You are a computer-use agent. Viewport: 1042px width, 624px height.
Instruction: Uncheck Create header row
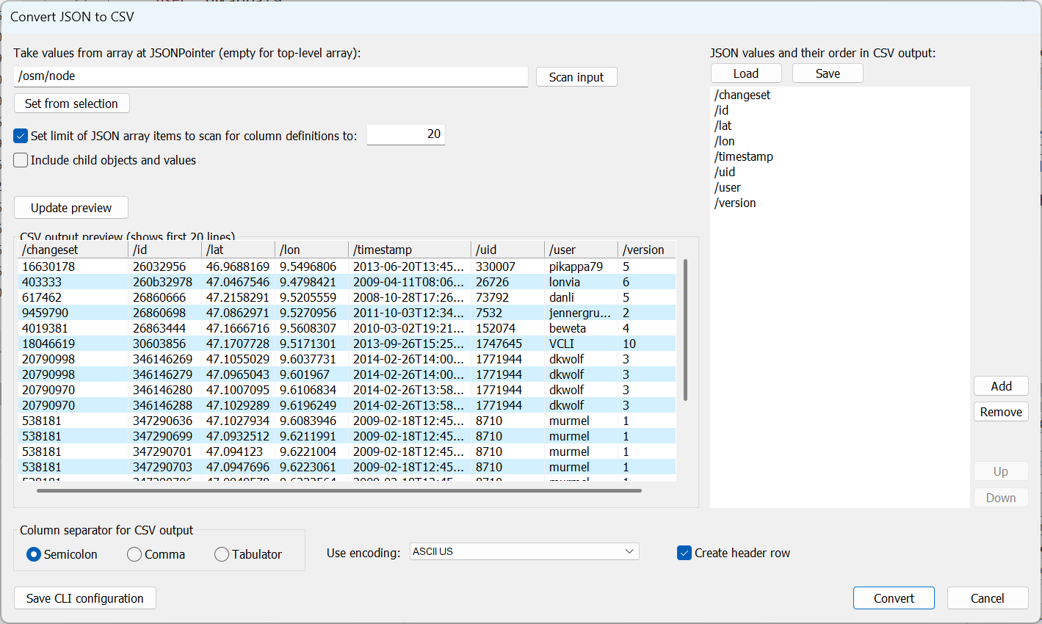[684, 553]
